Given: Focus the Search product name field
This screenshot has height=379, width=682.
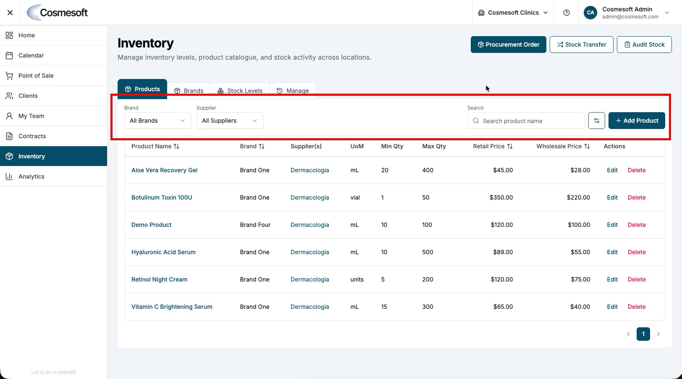Looking at the screenshot, I should tap(526, 121).
